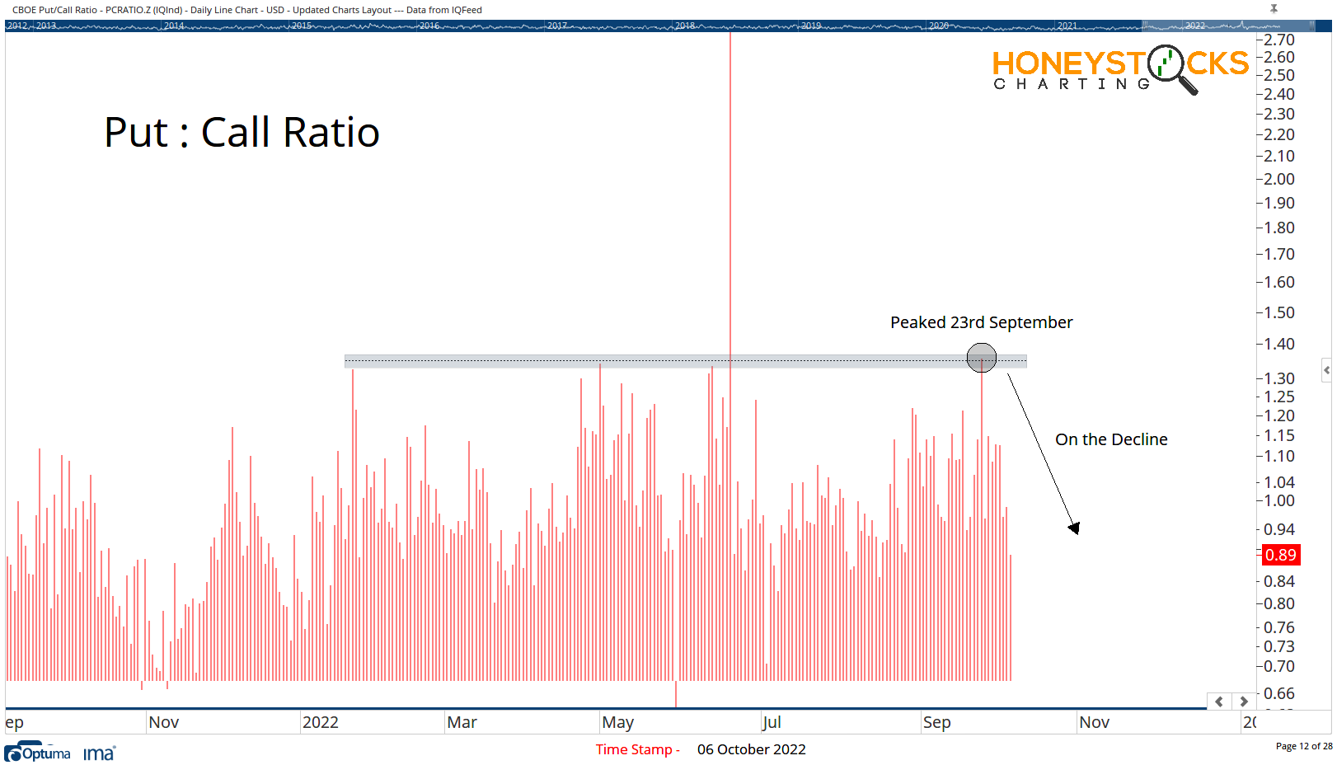Click the 2.70 price axis label

tap(1279, 40)
